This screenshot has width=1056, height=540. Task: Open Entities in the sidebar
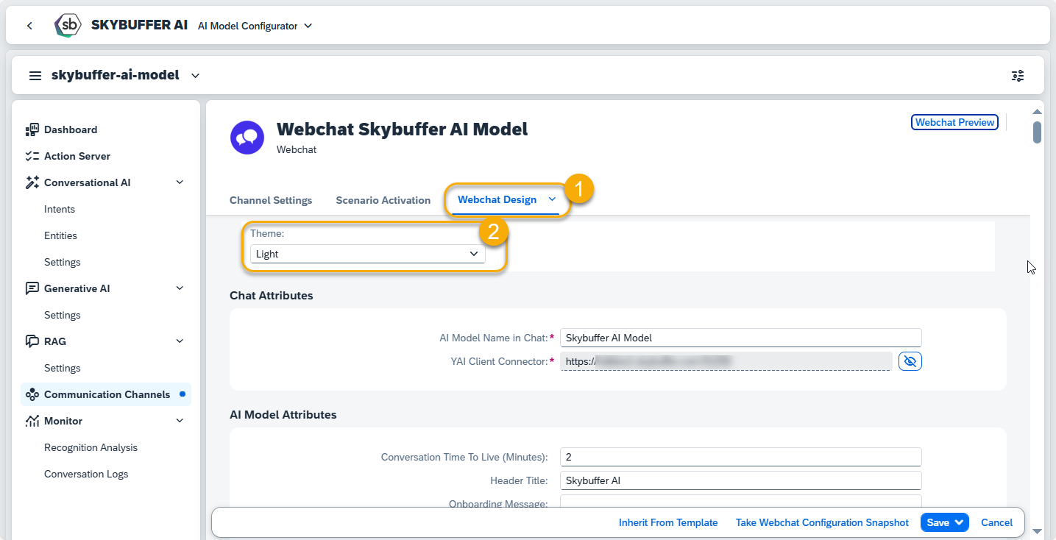60,235
